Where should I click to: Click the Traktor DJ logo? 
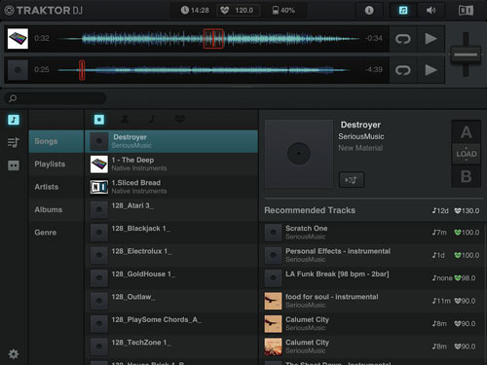tap(44, 11)
